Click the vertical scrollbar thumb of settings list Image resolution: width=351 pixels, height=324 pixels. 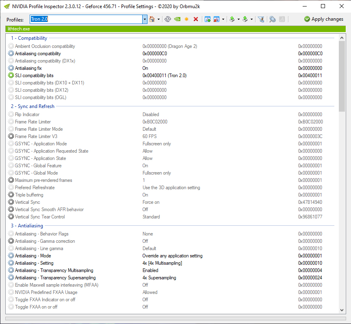342,76
